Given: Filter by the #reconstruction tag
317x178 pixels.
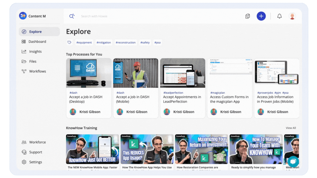Looking at the screenshot, I should coord(126,42).
